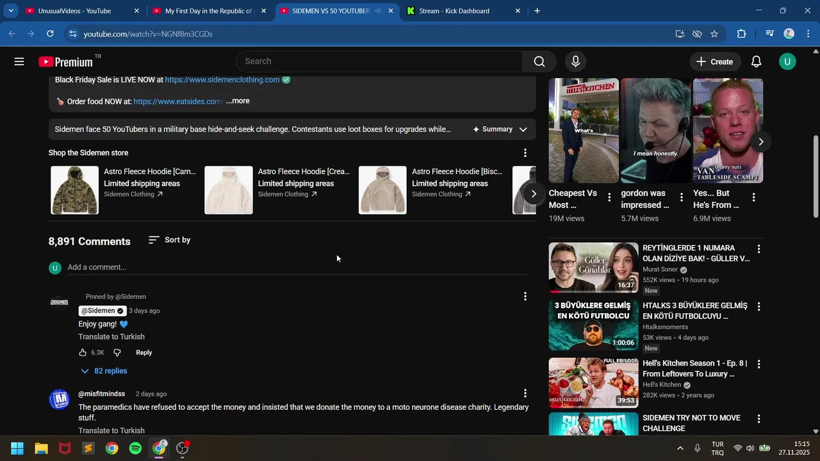The image size is (820, 461).
Task: Click in the YouTube search field
Action: [379, 61]
